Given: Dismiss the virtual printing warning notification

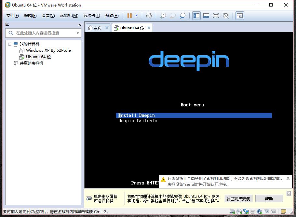Looking at the screenshot, I should (288, 178).
